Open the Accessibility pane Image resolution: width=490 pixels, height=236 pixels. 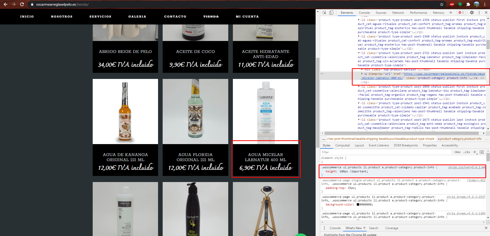450,145
